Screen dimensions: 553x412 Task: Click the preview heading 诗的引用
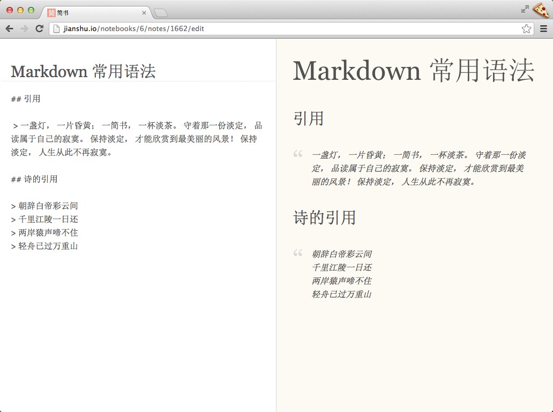pyautogui.click(x=325, y=218)
